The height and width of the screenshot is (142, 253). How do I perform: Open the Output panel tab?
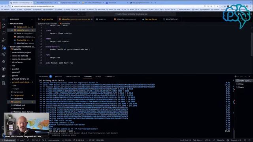[x=59, y=77]
